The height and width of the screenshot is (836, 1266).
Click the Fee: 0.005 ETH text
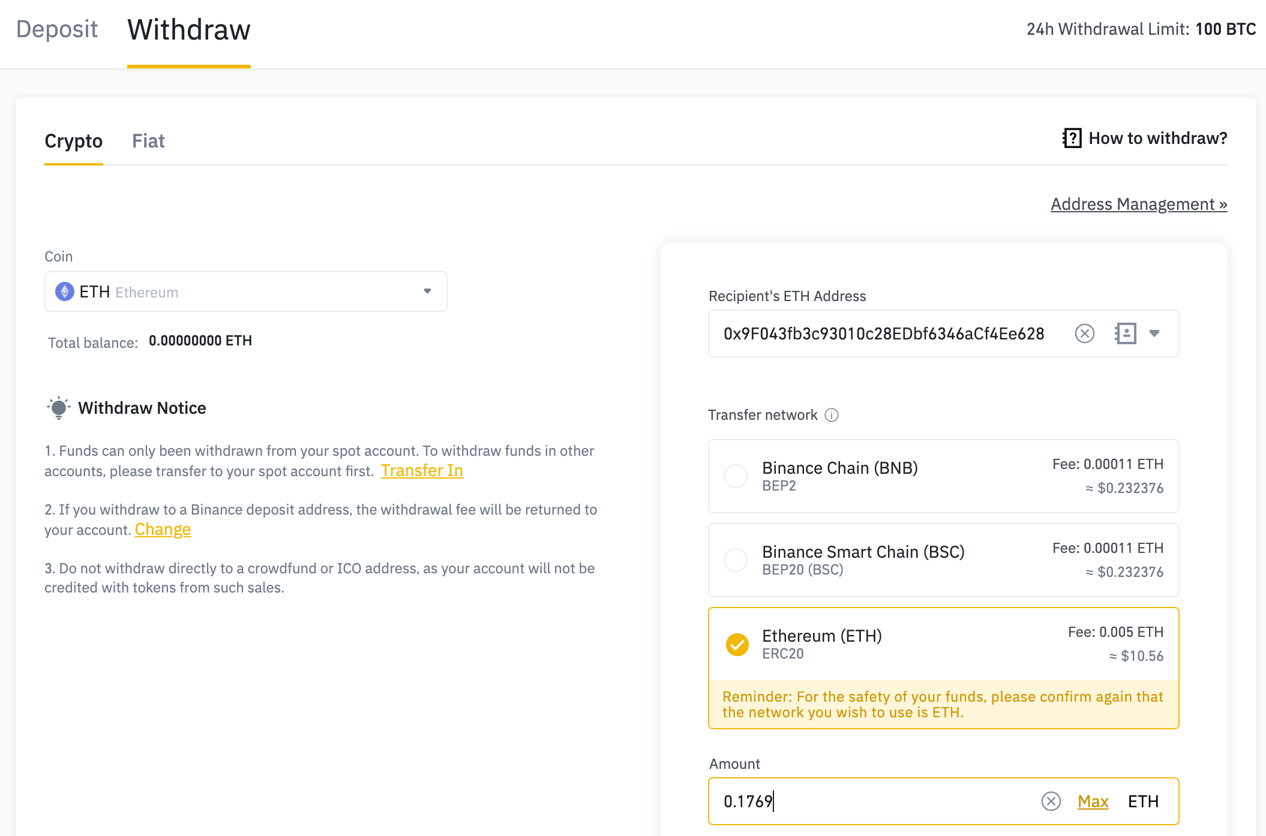[1115, 632]
